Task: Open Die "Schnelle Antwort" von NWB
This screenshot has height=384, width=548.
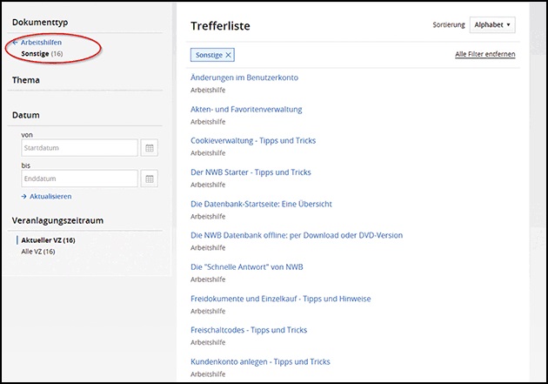Action: point(246,266)
